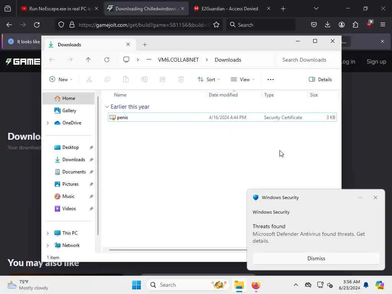Expand breadcrumb chevron after PC icon
Image resolution: width=392 pixels, height=294 pixels.
point(138,60)
